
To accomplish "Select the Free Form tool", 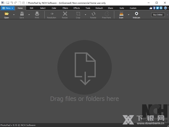I will click(106, 15).
